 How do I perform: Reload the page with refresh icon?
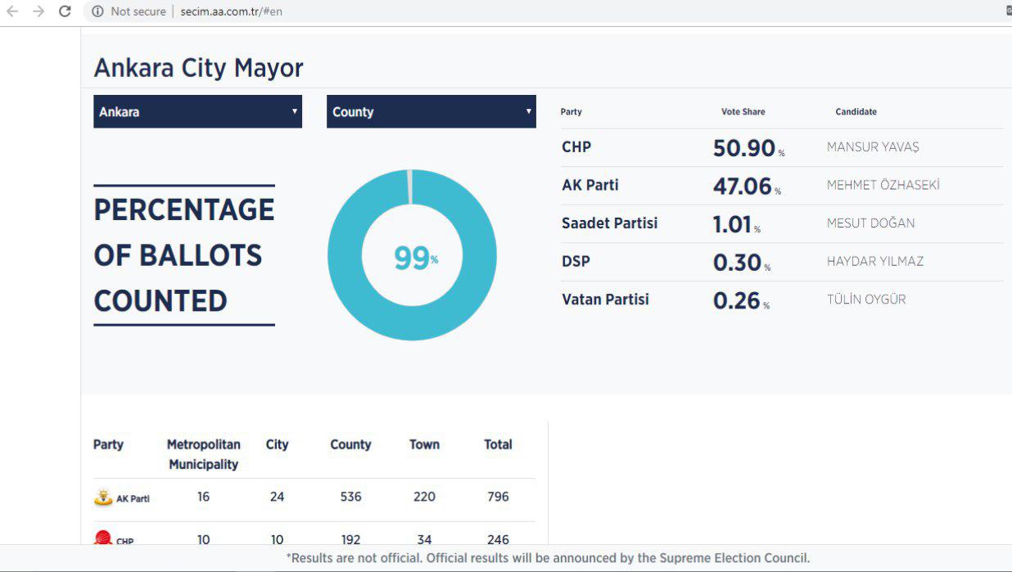click(65, 11)
